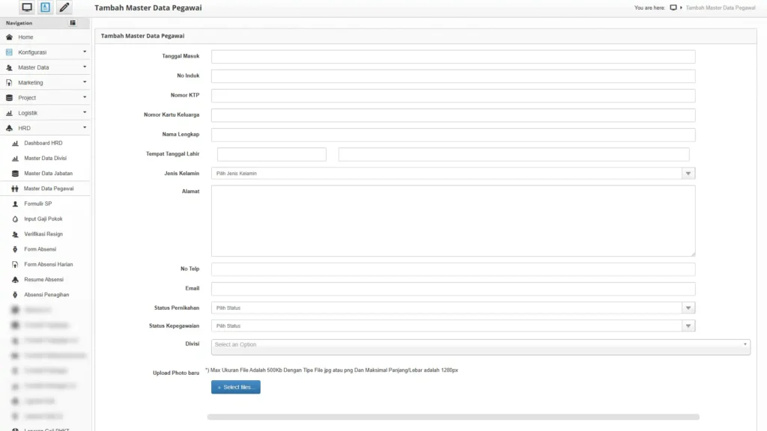Click the Nama Lengkap input field

click(x=452, y=135)
